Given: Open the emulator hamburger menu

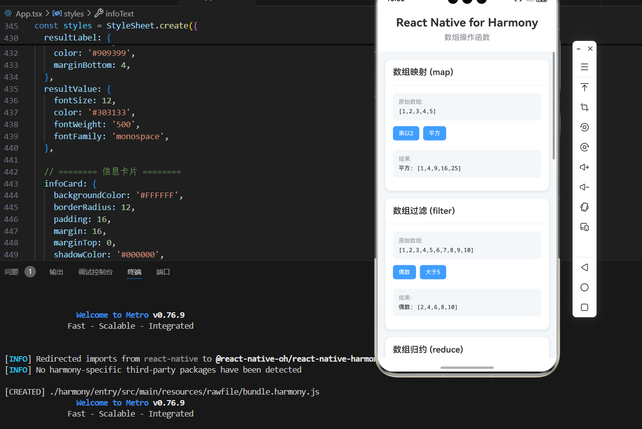Looking at the screenshot, I should click(x=585, y=67).
